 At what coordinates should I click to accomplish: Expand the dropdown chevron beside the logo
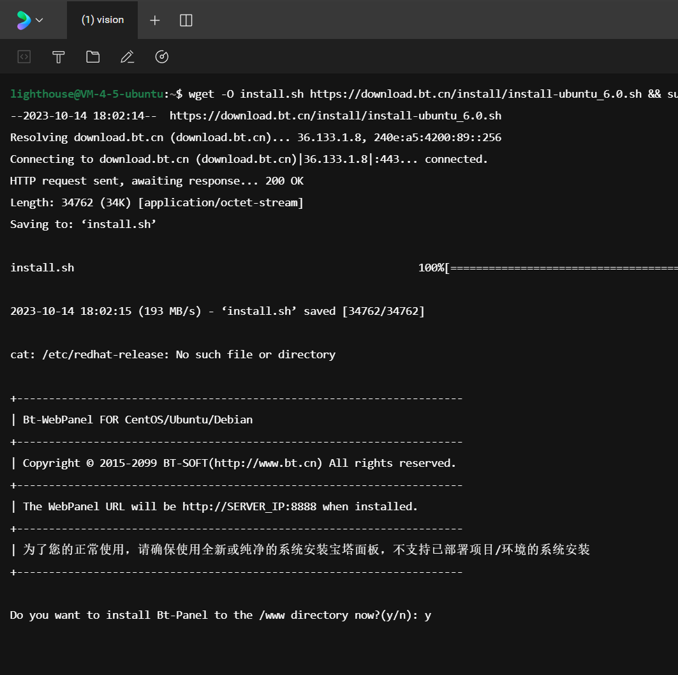click(40, 20)
